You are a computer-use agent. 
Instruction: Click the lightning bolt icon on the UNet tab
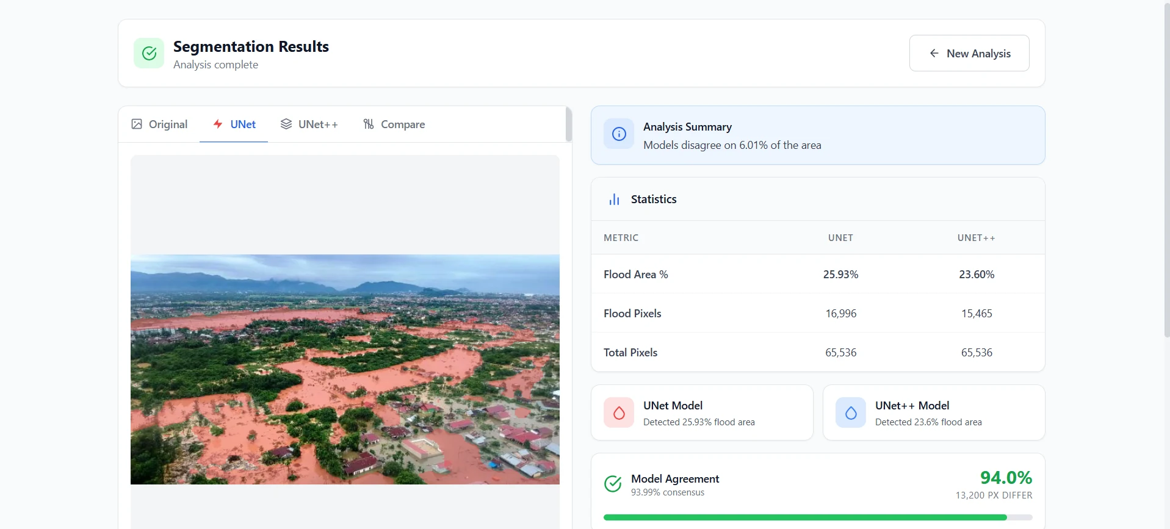click(x=218, y=124)
